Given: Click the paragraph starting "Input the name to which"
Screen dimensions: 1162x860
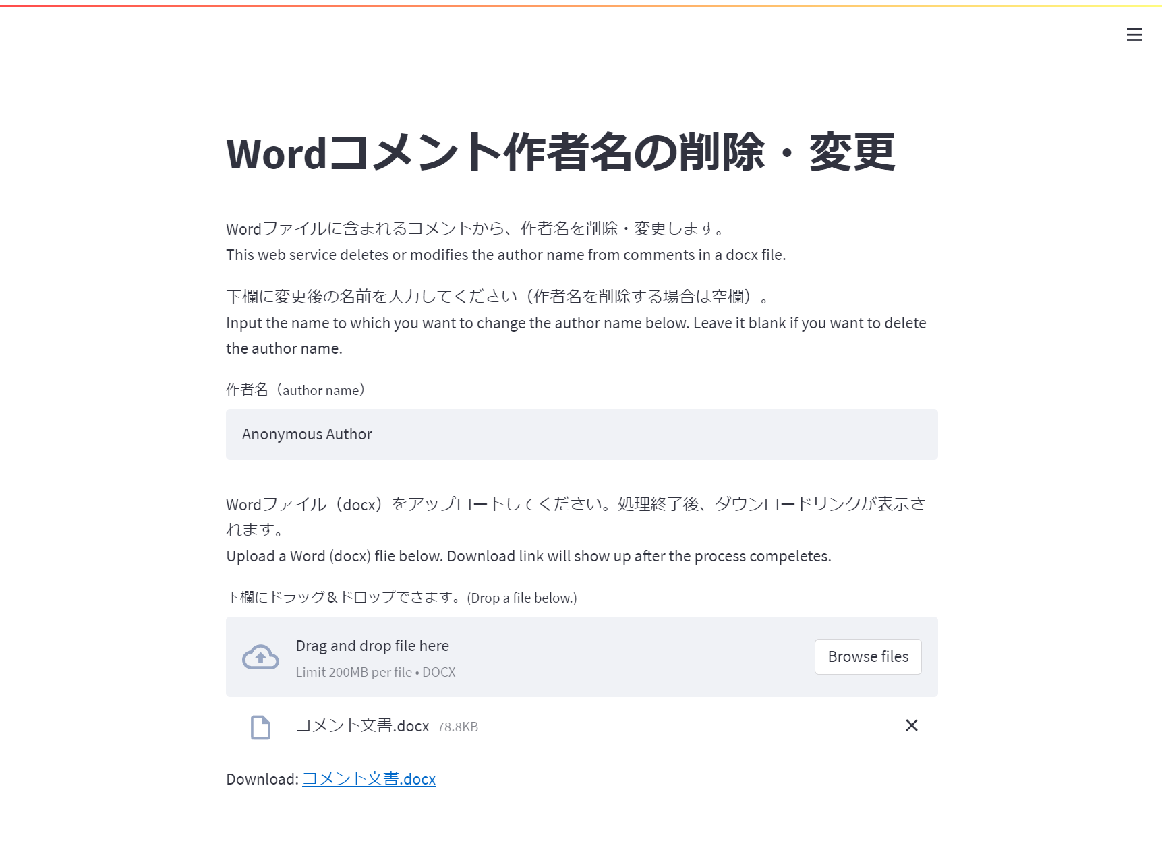Looking at the screenshot, I should (x=575, y=324).
